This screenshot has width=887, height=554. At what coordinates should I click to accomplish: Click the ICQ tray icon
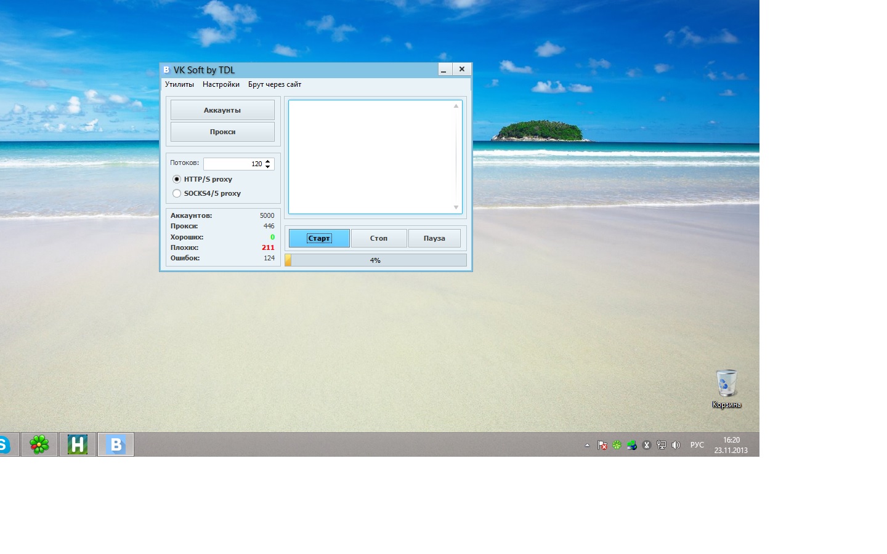tap(617, 445)
